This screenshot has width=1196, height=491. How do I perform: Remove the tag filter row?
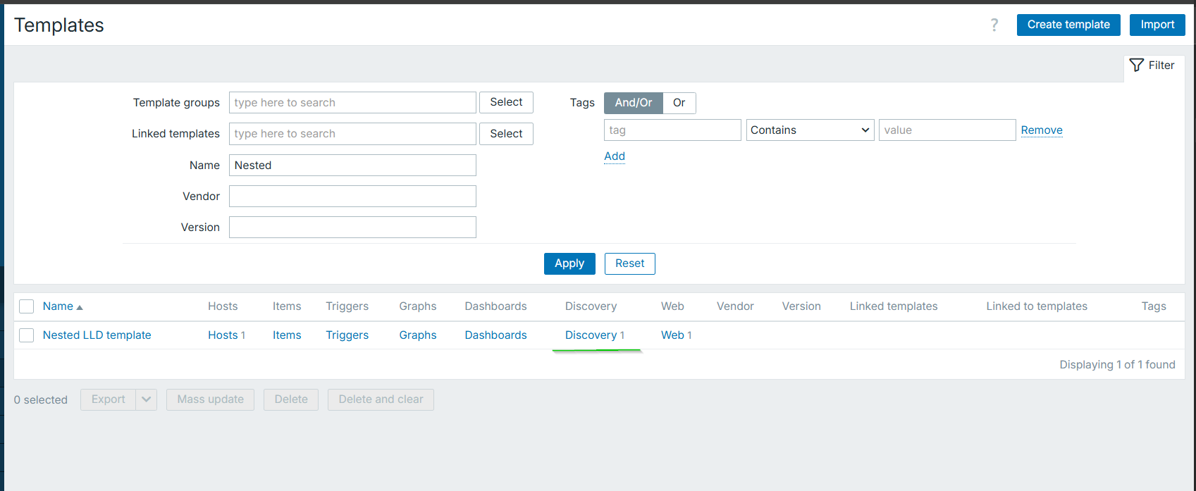[1041, 130]
